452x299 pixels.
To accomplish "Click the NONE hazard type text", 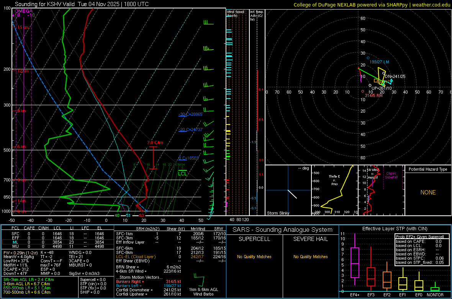I will coord(428,192).
